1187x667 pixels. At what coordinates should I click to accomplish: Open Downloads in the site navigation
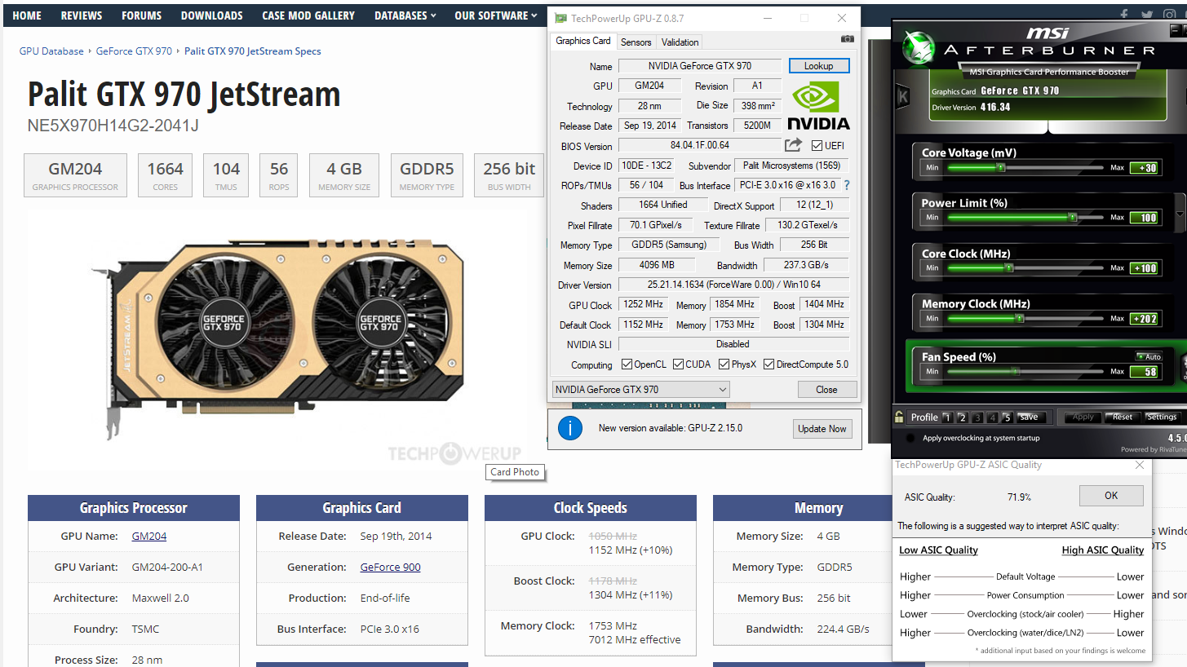point(212,15)
